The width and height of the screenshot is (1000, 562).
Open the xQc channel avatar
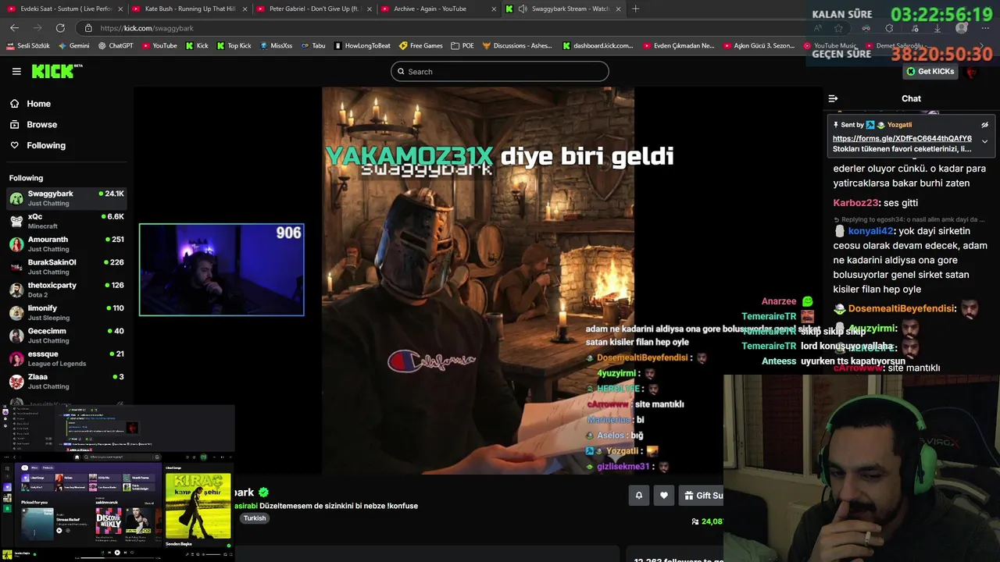click(16, 221)
